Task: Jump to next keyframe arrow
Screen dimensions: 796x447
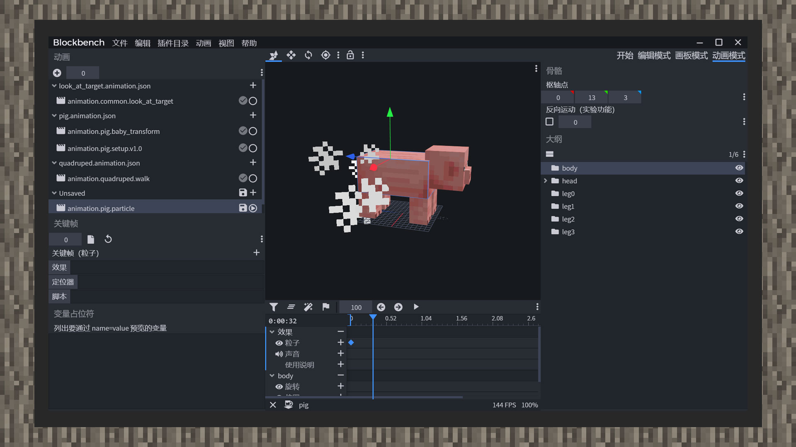Action: [398, 307]
